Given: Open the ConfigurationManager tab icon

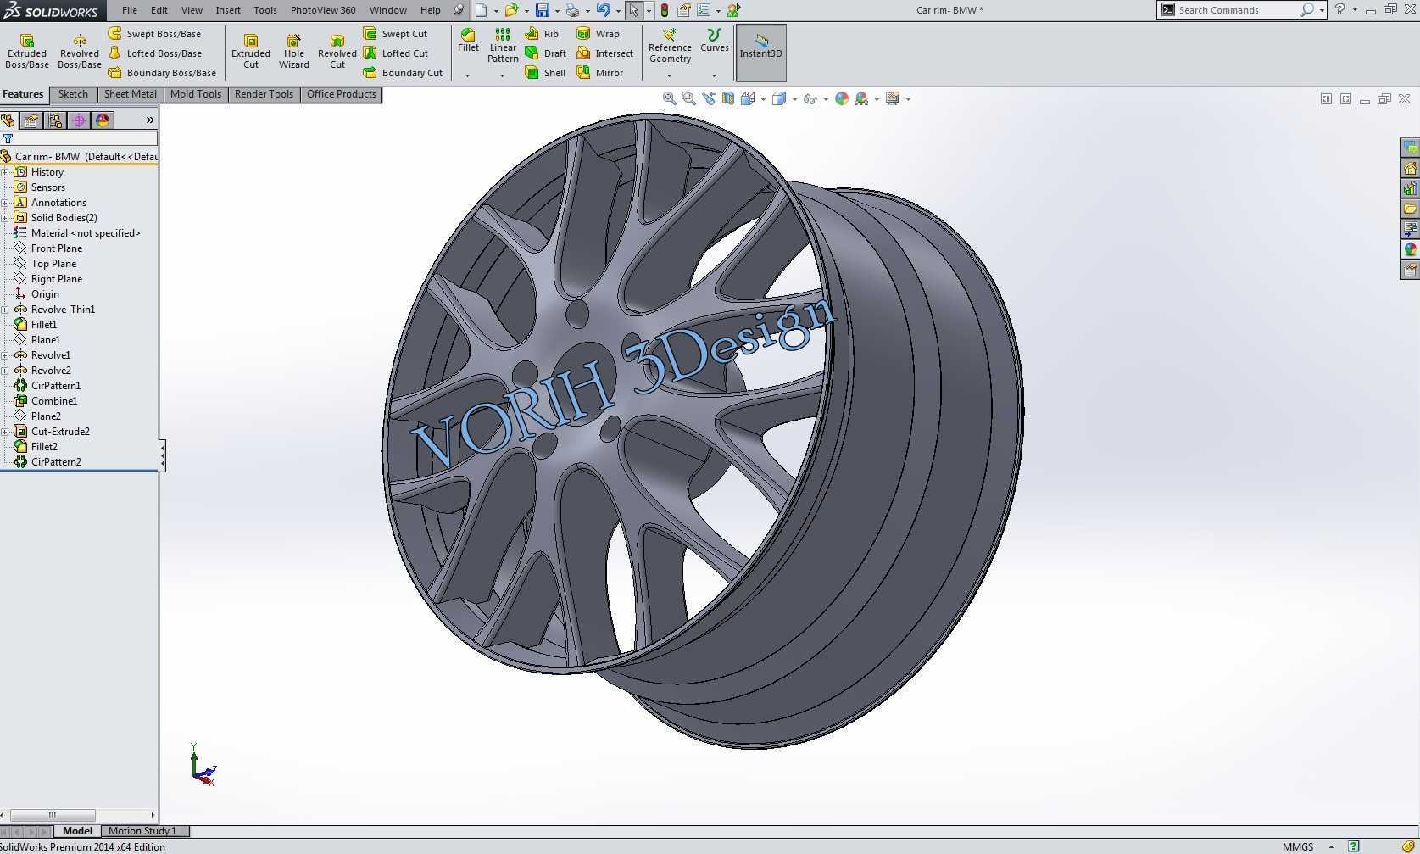Looking at the screenshot, I should (55, 120).
